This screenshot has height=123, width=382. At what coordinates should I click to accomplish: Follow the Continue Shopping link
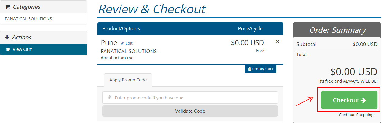(356, 115)
